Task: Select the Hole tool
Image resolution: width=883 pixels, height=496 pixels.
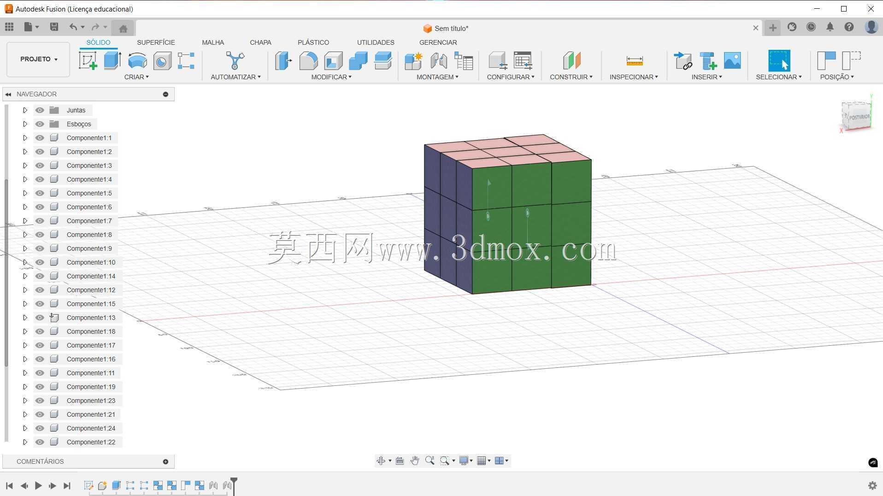Action: tap(162, 60)
